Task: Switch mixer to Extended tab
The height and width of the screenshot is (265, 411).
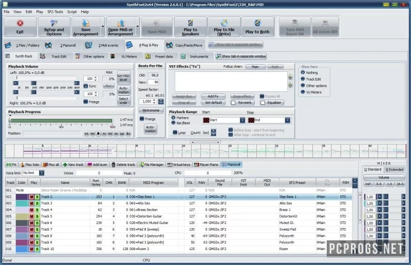Action: pyautogui.click(x=395, y=169)
